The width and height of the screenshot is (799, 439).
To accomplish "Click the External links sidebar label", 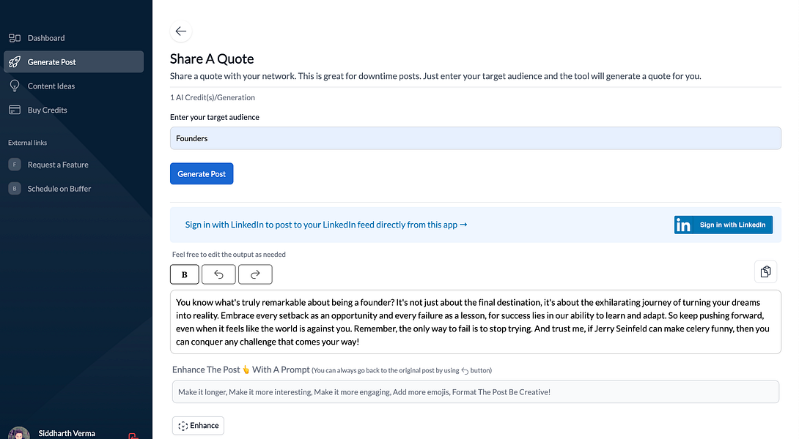I will (28, 143).
